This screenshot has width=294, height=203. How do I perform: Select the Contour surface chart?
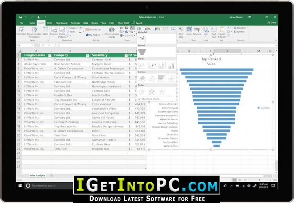162,78
